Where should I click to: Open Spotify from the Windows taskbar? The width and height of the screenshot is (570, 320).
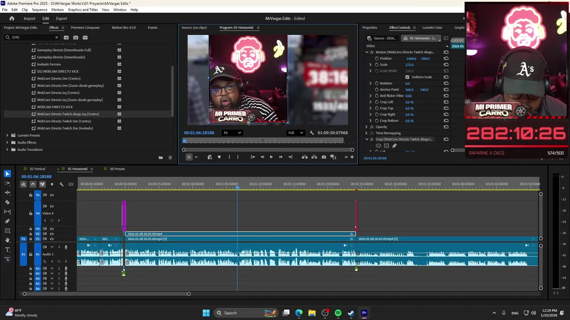tap(338, 313)
